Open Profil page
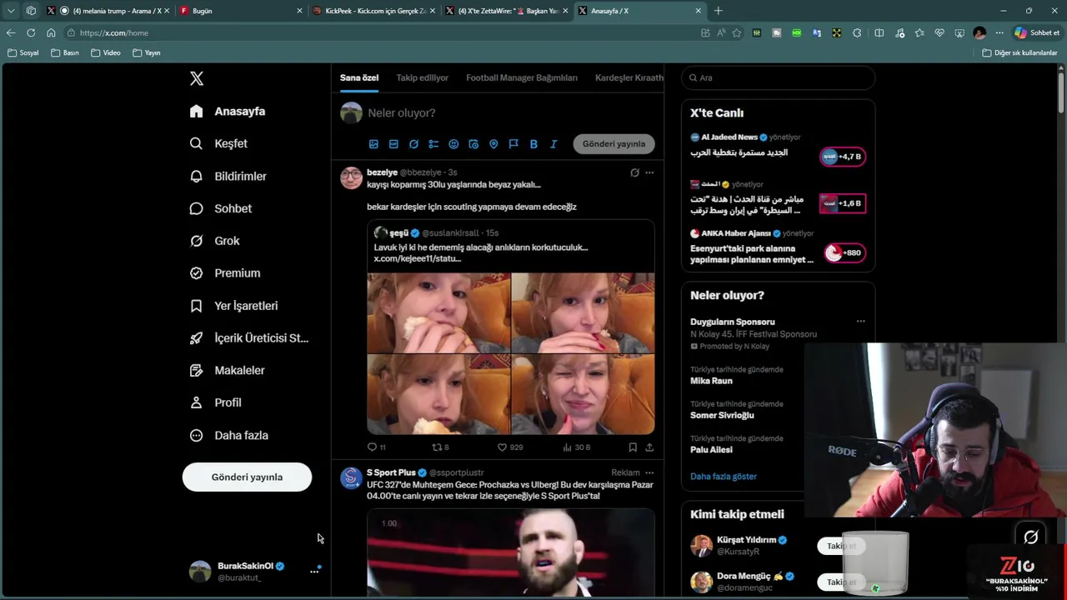This screenshot has width=1067, height=600. (216, 402)
